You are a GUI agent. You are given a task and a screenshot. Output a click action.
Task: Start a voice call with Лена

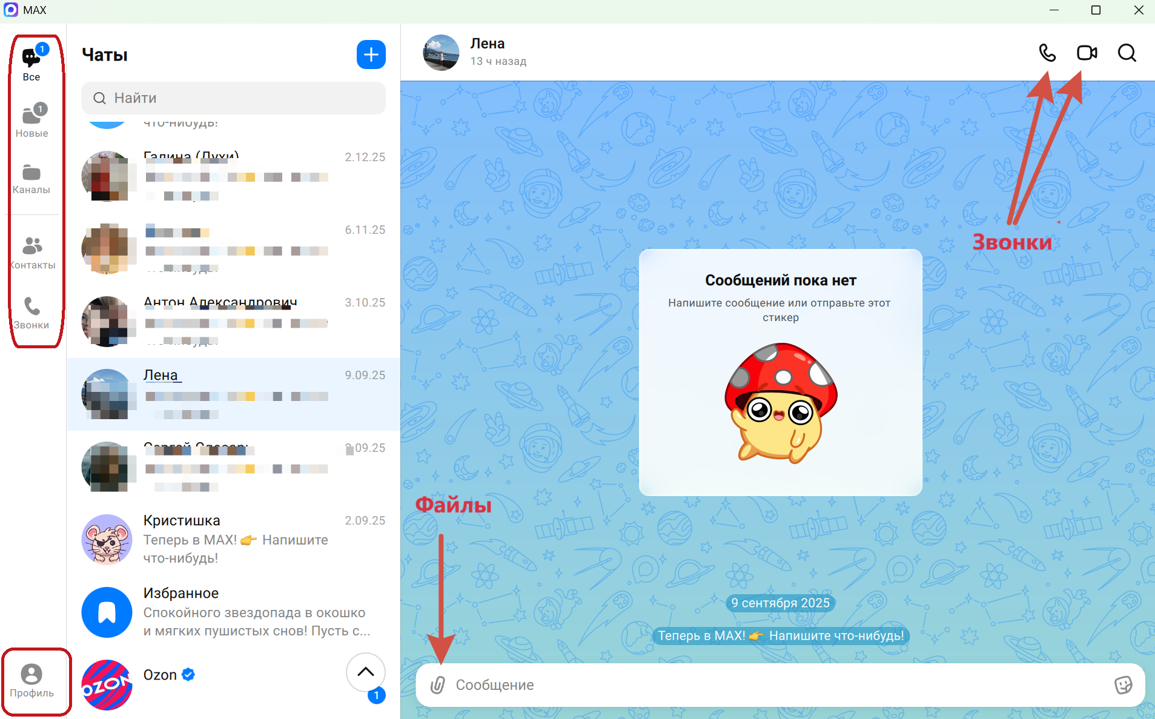point(1047,53)
